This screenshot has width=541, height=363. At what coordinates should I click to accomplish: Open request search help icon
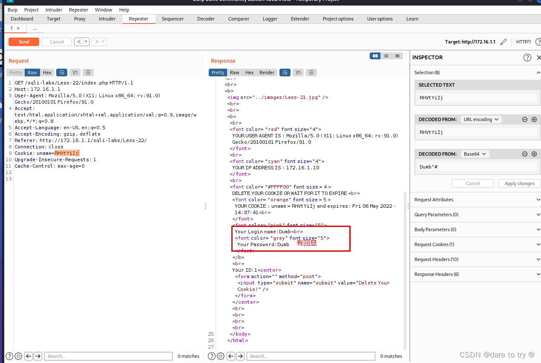pos(9,356)
